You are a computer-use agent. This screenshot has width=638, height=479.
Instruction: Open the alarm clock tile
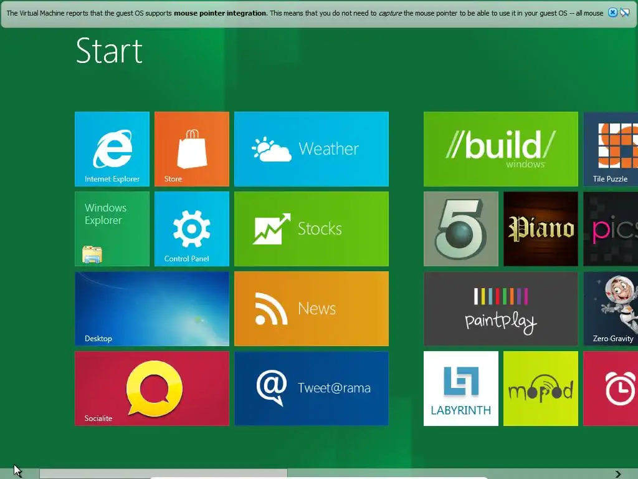coord(611,389)
